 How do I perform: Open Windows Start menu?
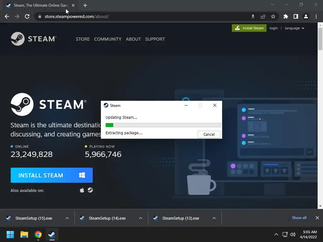10,234
